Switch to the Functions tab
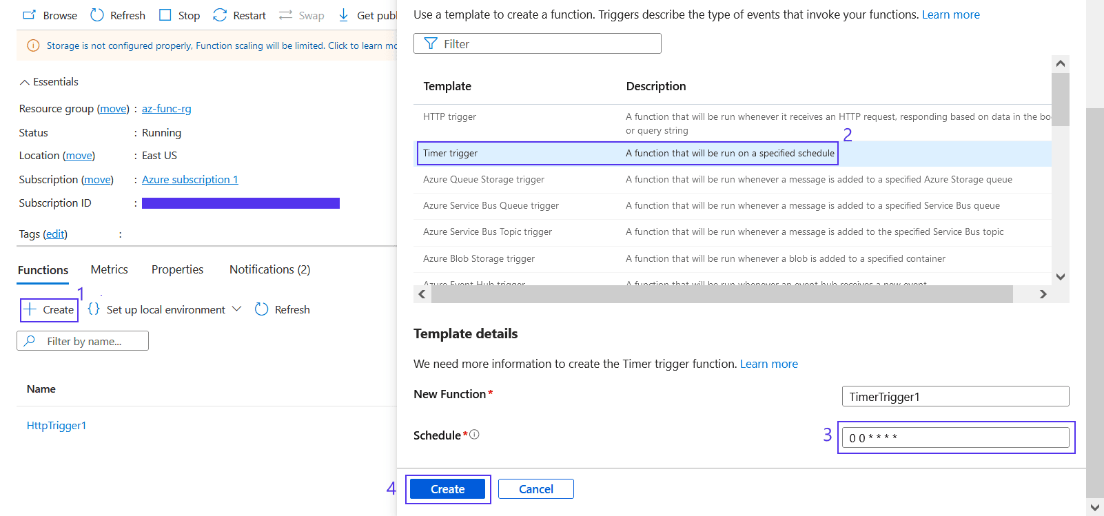Viewport: 1104px width, 516px height. pyautogui.click(x=43, y=270)
